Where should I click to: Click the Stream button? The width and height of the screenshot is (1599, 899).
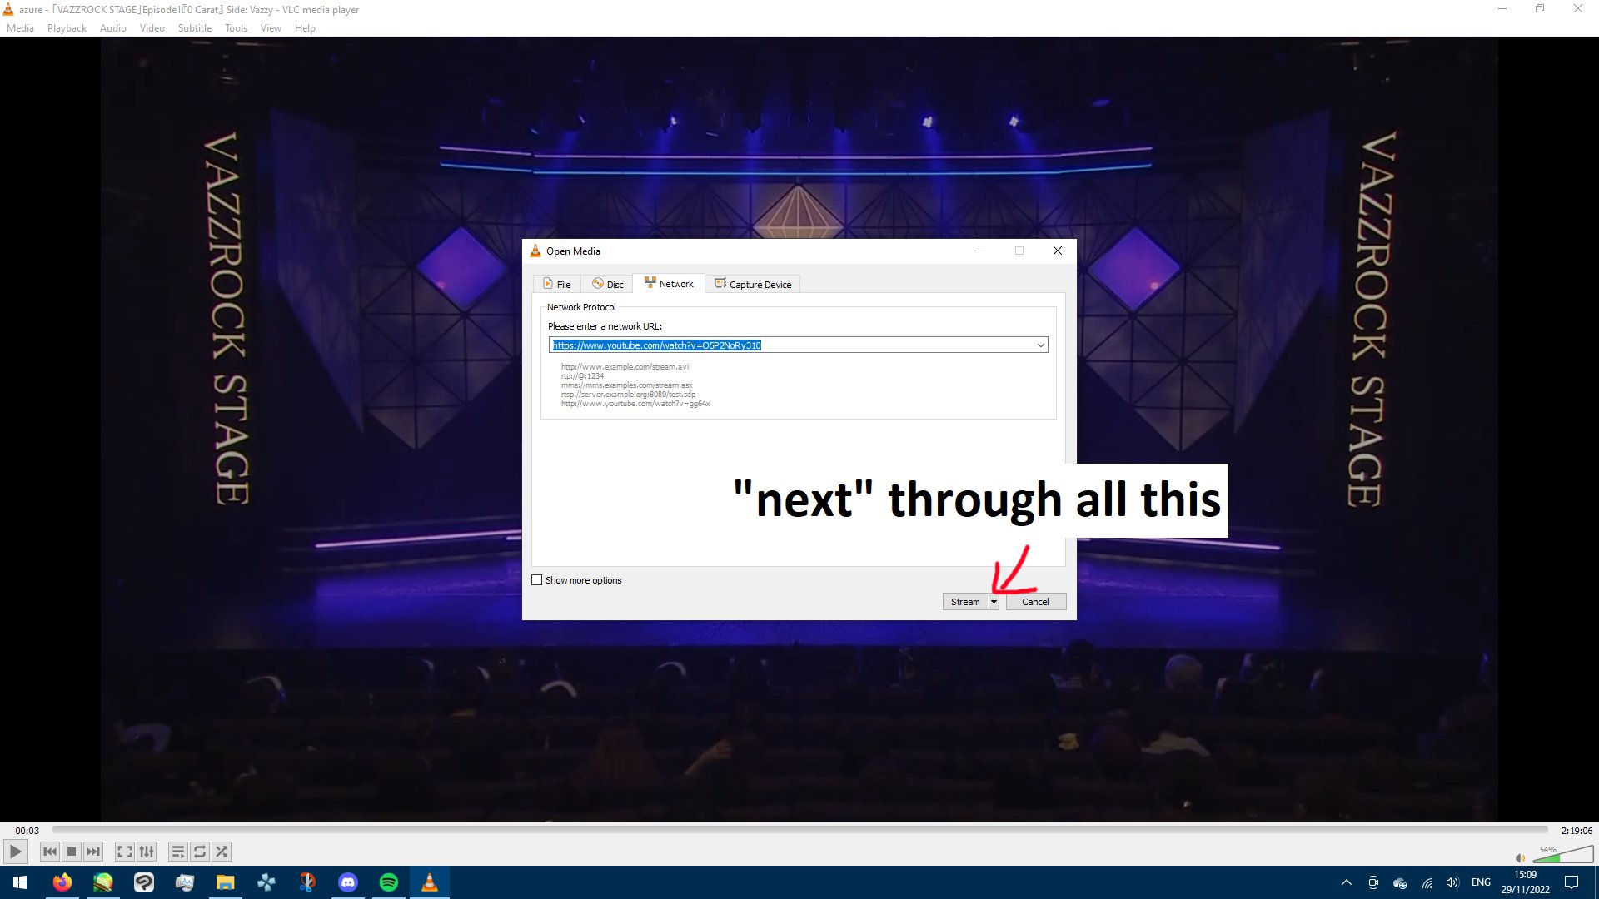point(965,602)
